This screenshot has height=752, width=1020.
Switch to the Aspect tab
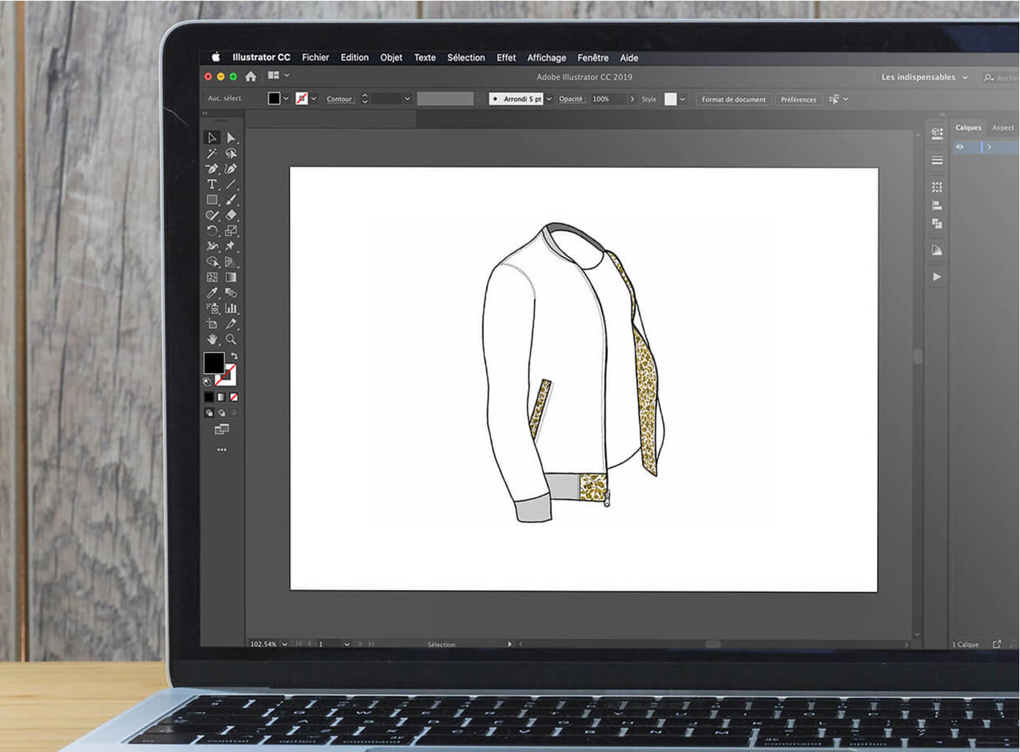1002,127
